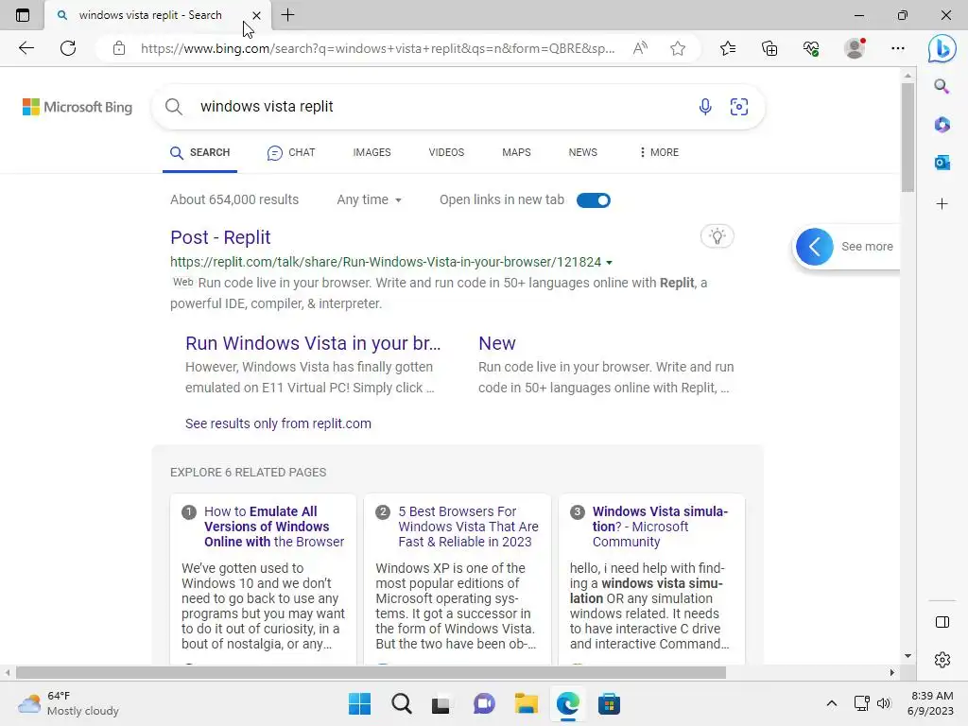
Task: Open the MORE menu
Action: [659, 152]
